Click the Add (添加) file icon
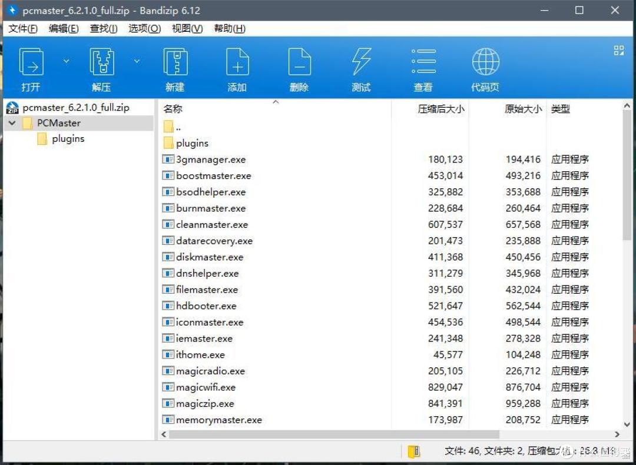Viewport: 636px width, 465px height. (x=237, y=62)
